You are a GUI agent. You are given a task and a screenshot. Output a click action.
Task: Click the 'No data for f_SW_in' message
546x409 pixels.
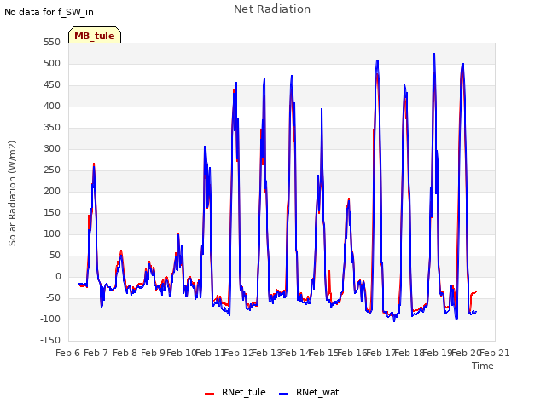(49, 12)
